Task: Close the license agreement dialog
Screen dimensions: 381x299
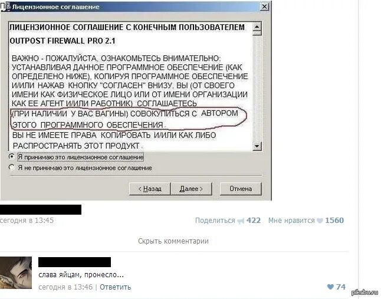Action: (x=265, y=6)
